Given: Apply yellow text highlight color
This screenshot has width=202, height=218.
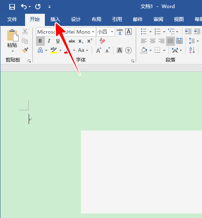Looking at the screenshot, I should 54,50.
